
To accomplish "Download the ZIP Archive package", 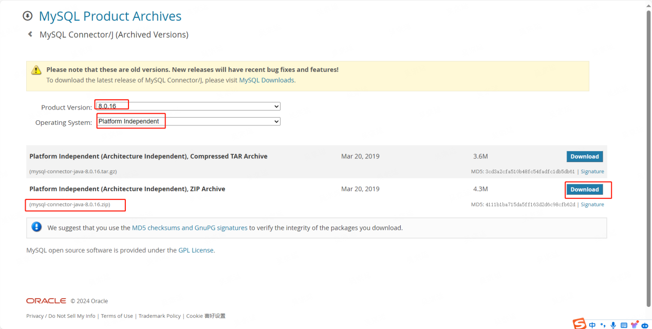I will [585, 189].
